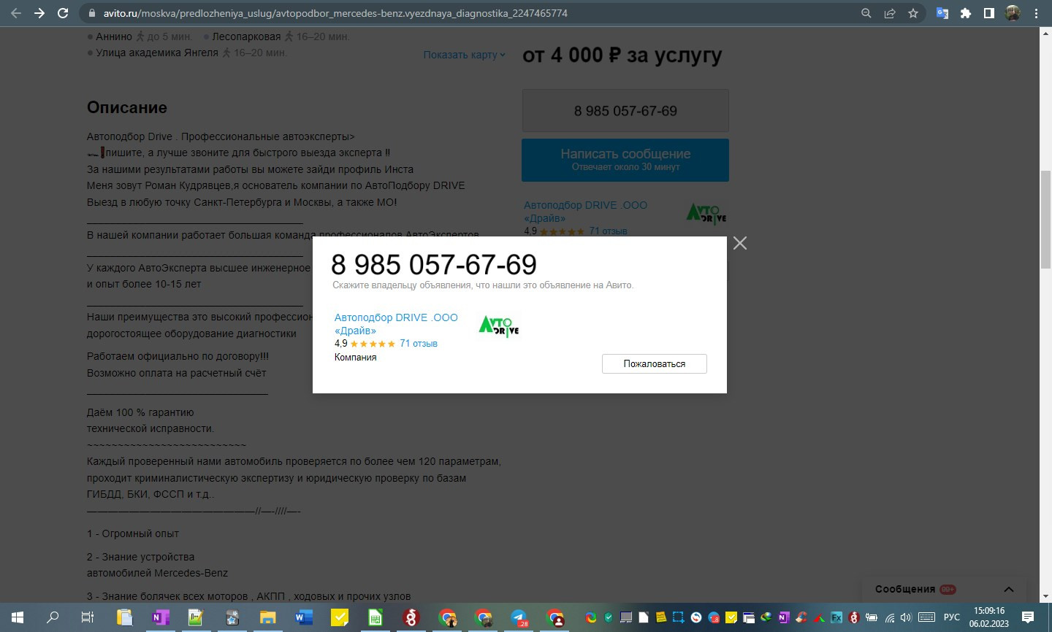Open Microsoft Word from the taskbar

pos(303,617)
